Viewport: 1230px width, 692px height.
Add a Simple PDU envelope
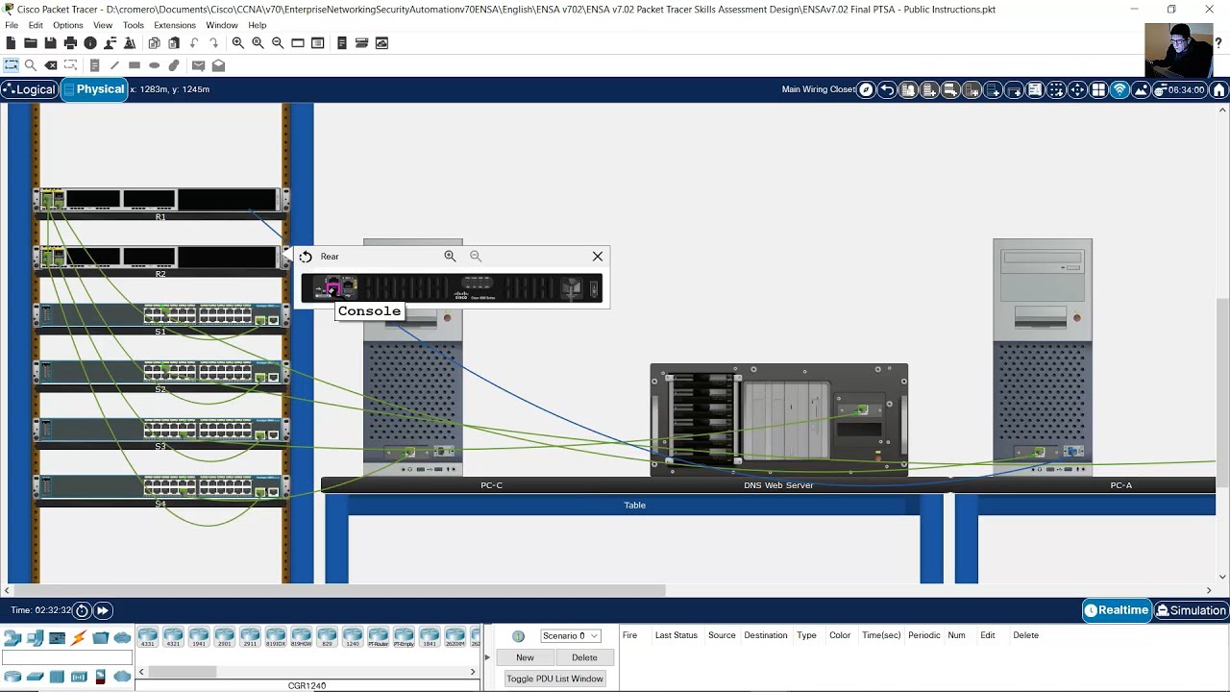click(198, 65)
